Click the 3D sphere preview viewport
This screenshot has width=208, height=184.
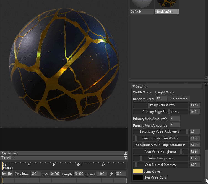(64, 64)
